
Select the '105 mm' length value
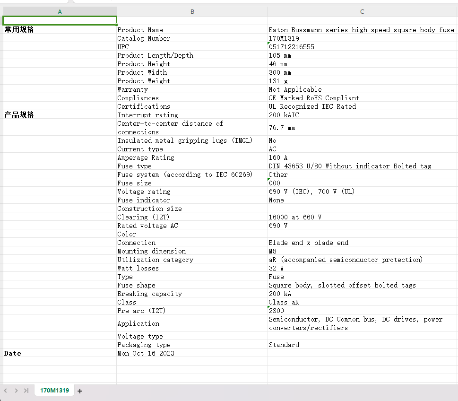(x=363, y=55)
